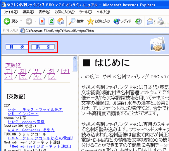The image size is (169, 151).
Task: Click the Mail envelope icon
Action: coord(150,21)
